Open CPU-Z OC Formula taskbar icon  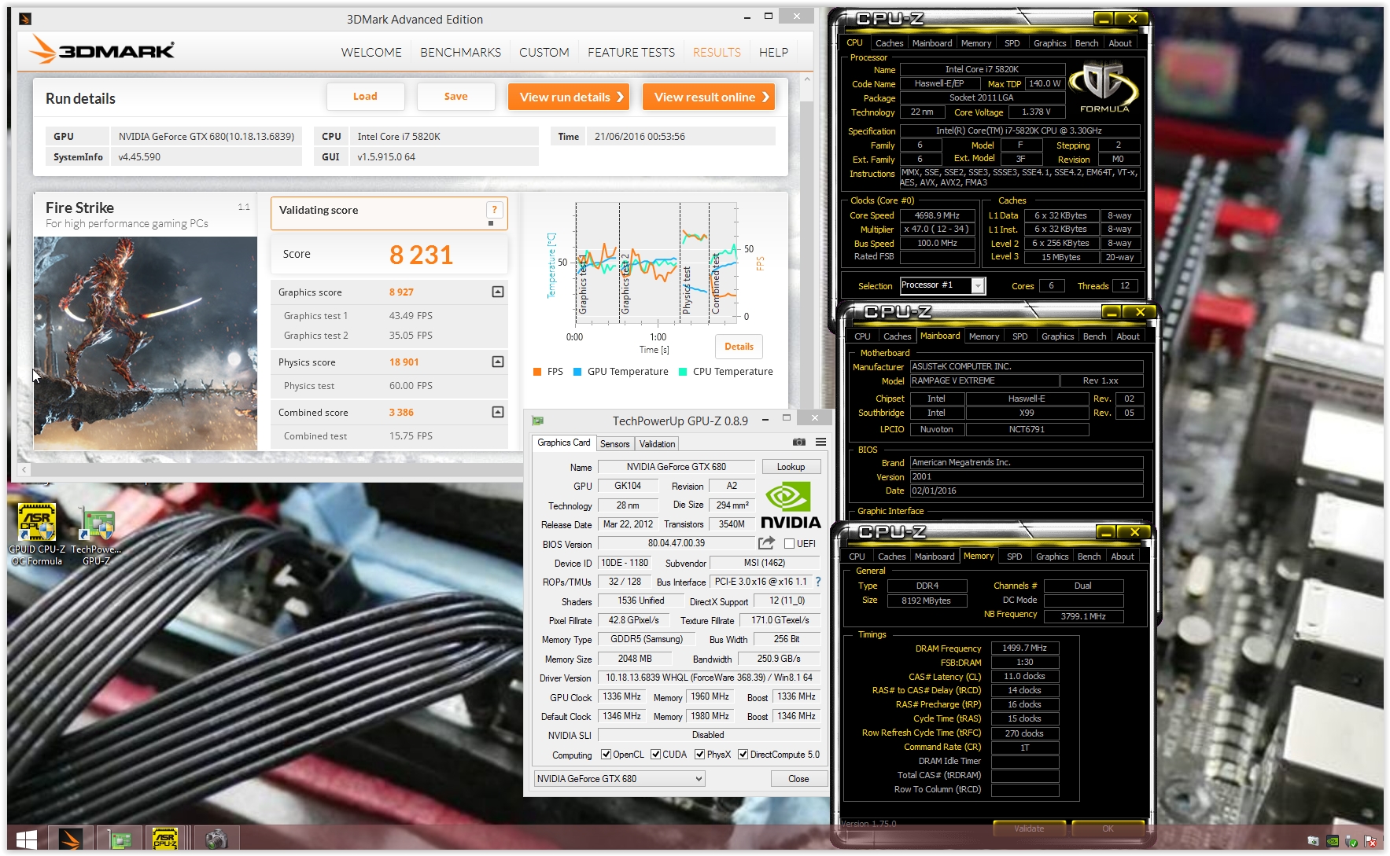(165, 839)
